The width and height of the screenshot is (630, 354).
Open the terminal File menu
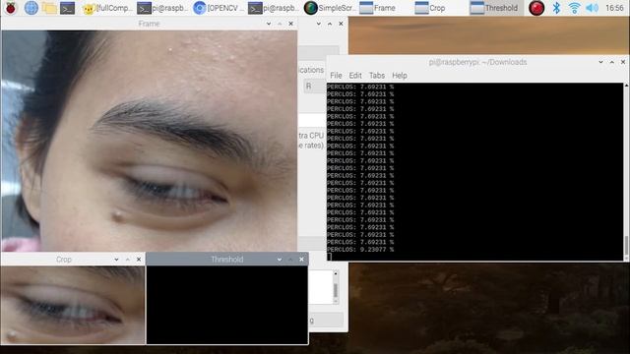click(x=336, y=76)
